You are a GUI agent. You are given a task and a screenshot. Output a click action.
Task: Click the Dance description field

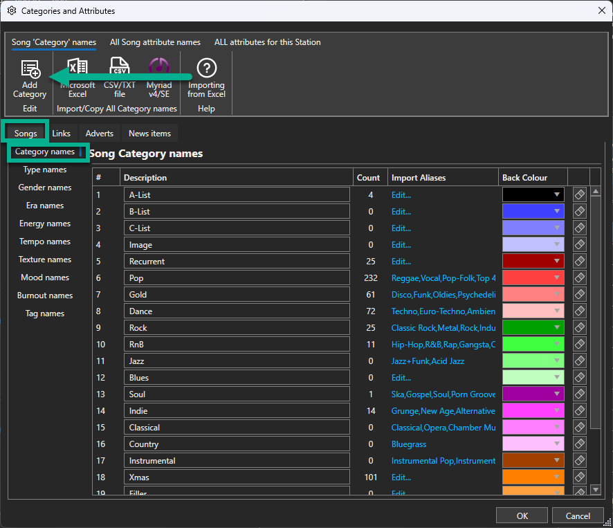pyautogui.click(x=237, y=311)
